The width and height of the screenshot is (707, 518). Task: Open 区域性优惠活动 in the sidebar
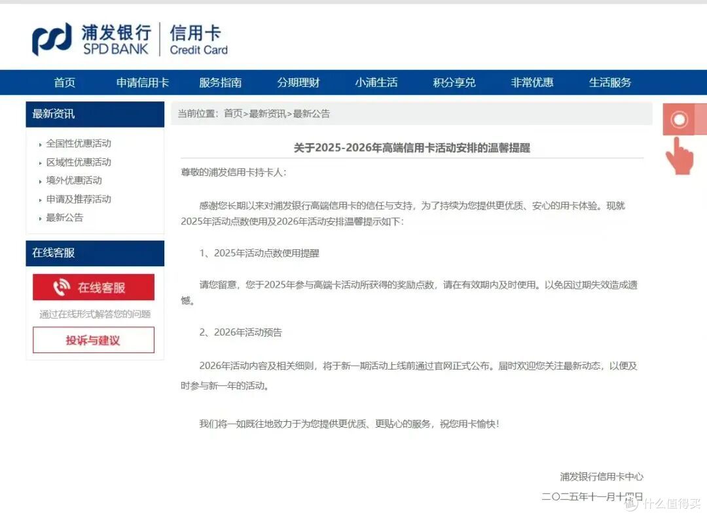pyautogui.click(x=79, y=162)
